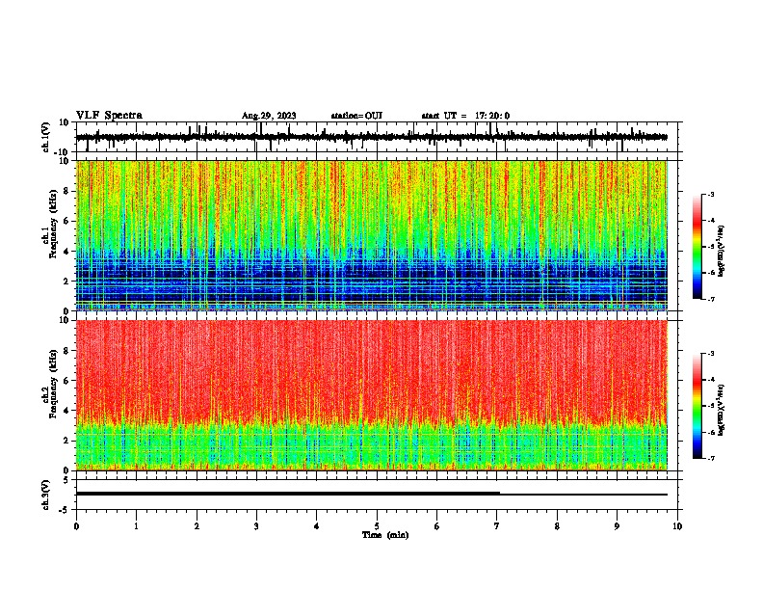Click the time axis tick label "1"

pyautogui.click(x=136, y=526)
